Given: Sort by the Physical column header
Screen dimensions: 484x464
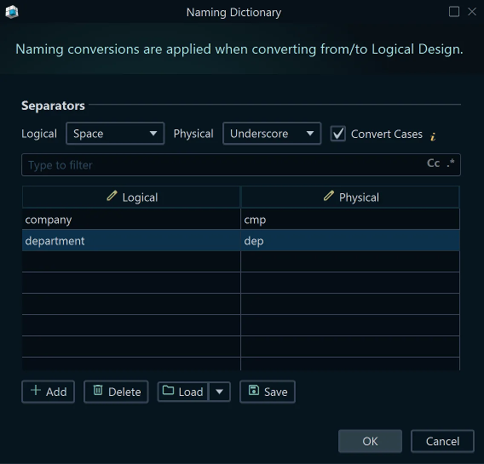Looking at the screenshot, I should pos(350,197).
